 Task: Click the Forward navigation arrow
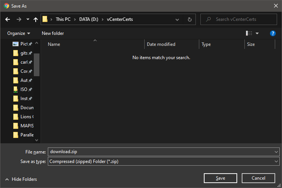tap(19, 19)
